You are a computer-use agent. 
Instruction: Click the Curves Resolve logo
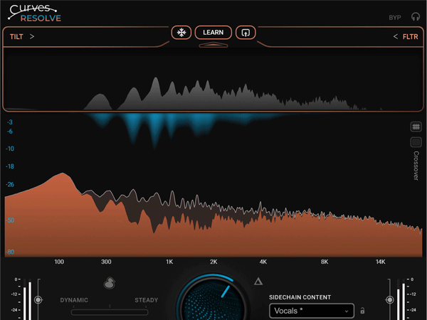point(35,13)
